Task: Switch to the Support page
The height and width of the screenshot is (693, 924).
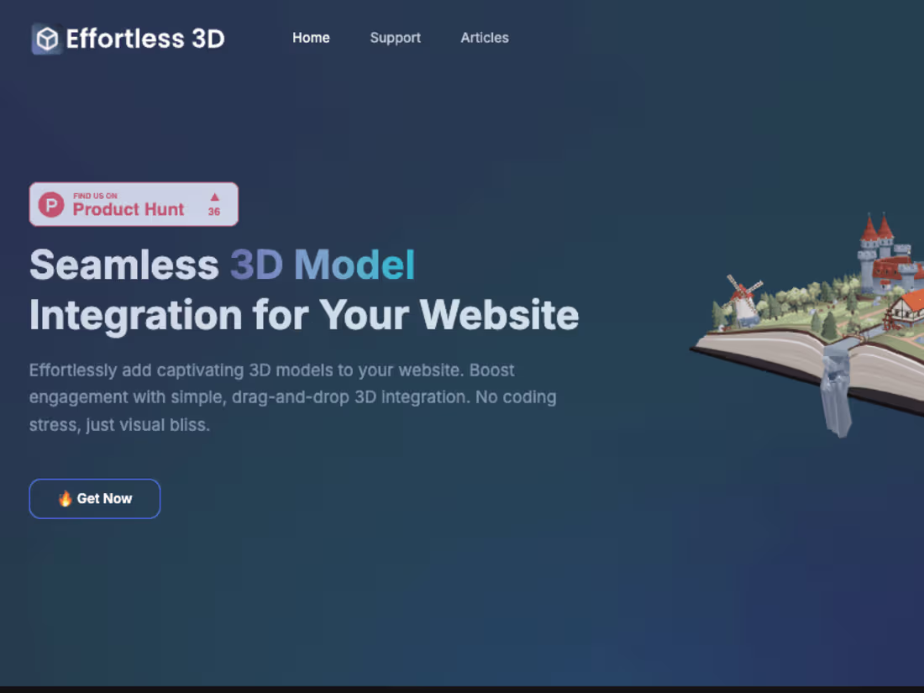Action: (395, 38)
